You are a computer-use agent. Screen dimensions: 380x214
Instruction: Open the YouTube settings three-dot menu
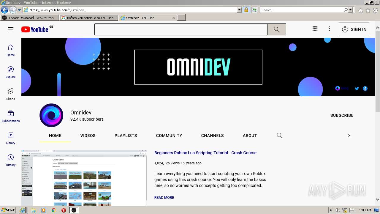click(329, 29)
